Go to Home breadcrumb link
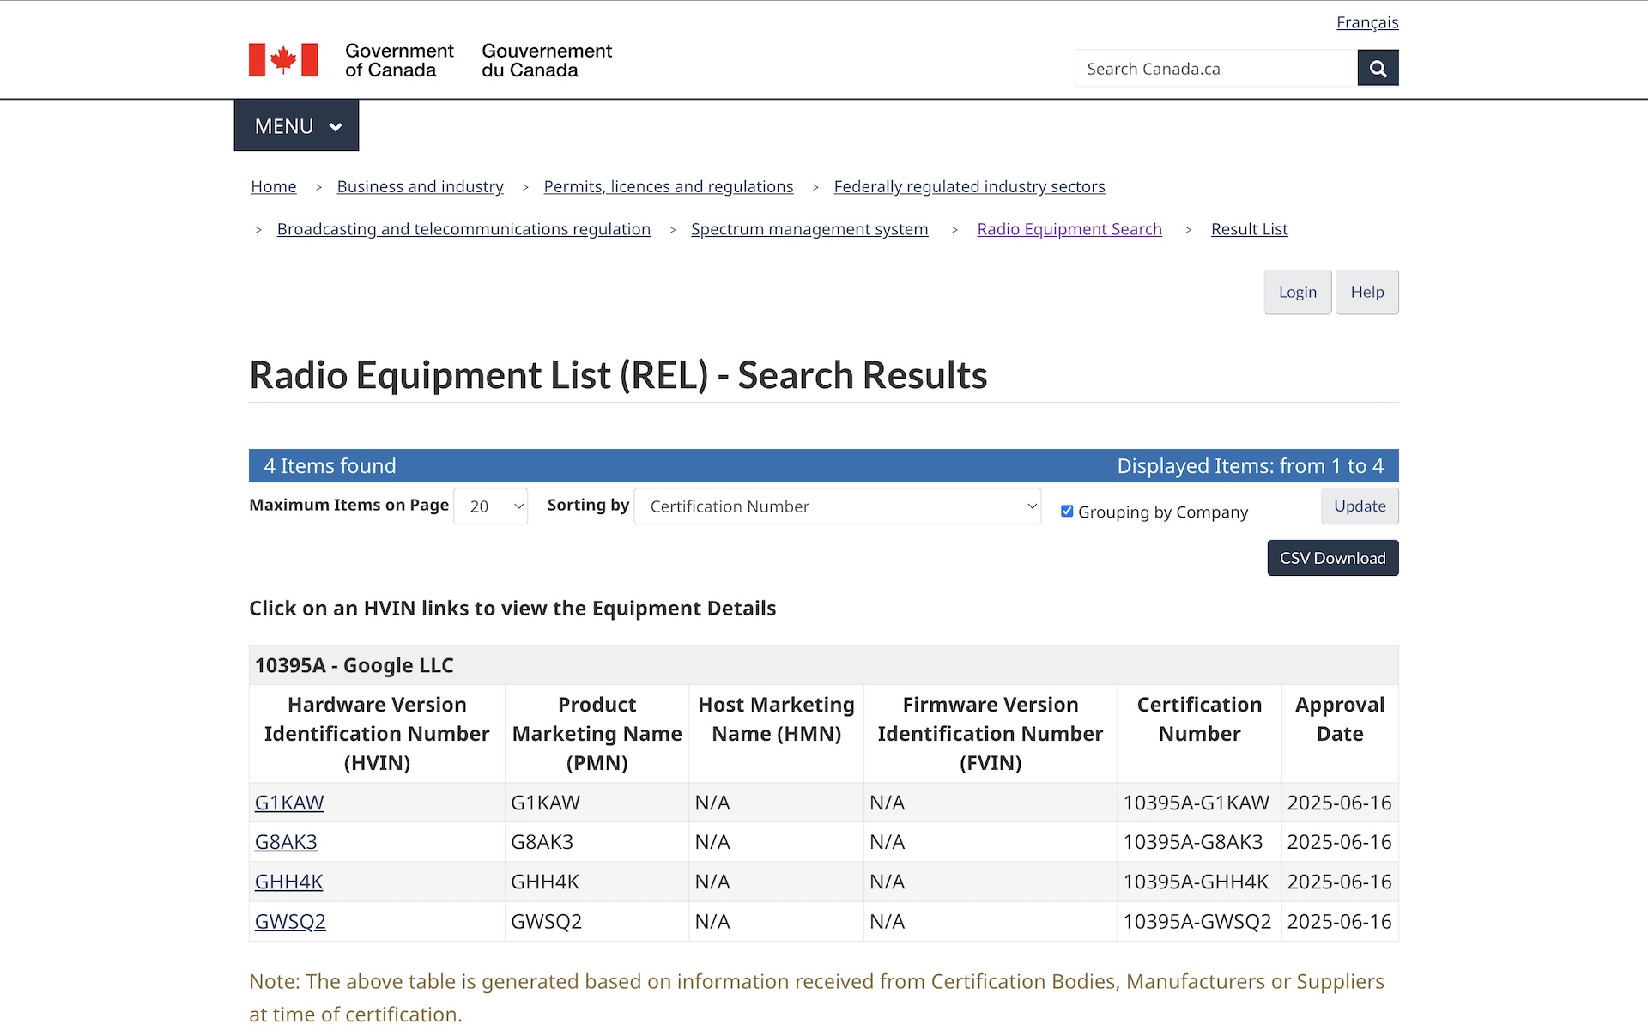Viewport: 1648px width, 1030px height. click(274, 186)
